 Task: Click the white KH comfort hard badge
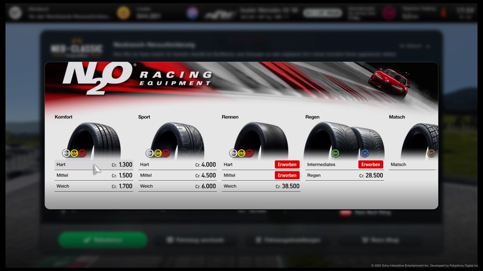tap(66, 153)
